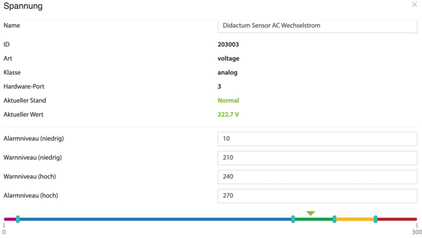
Task: Click the high alarm slider handle at 270
Action: coord(375,219)
